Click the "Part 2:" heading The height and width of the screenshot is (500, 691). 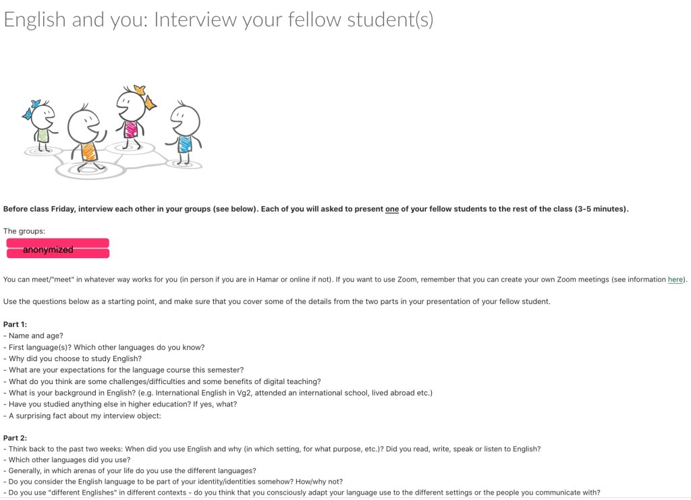click(x=15, y=438)
